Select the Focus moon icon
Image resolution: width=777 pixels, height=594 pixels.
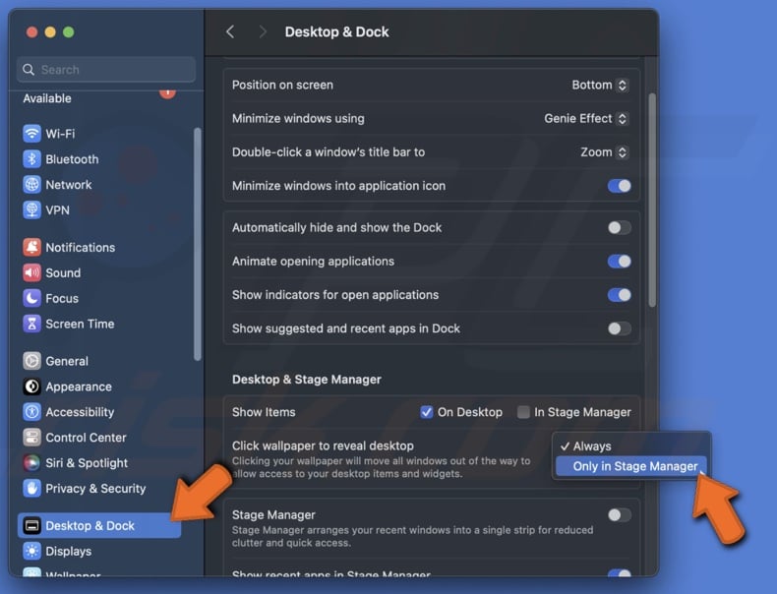coord(31,298)
